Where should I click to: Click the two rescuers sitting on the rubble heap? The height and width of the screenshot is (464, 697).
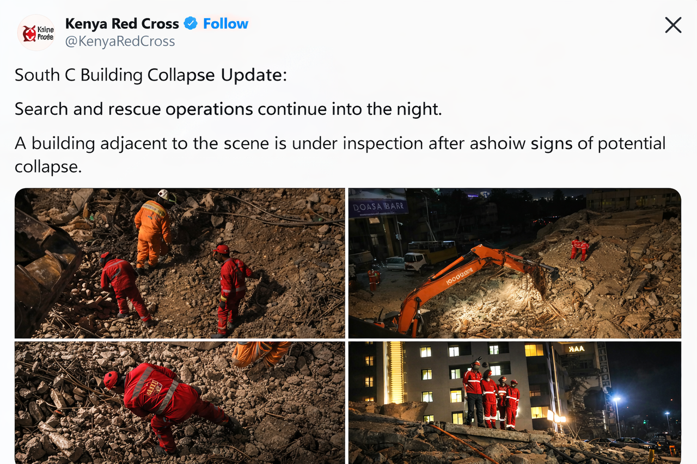click(579, 249)
